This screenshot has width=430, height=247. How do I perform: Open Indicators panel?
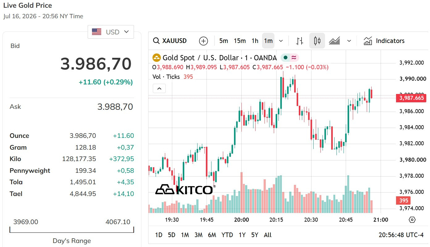coord(384,41)
